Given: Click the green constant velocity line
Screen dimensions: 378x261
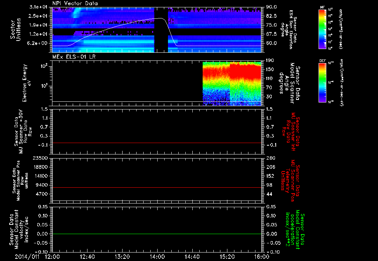Looking at the screenshot, I should click(x=157, y=234).
